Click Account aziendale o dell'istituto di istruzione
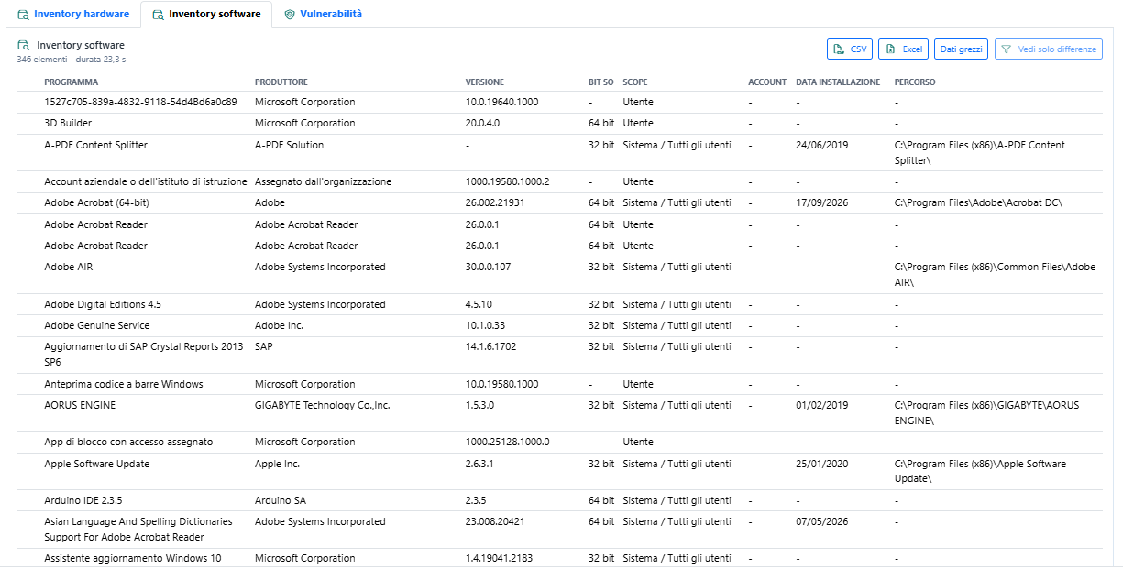 click(145, 181)
